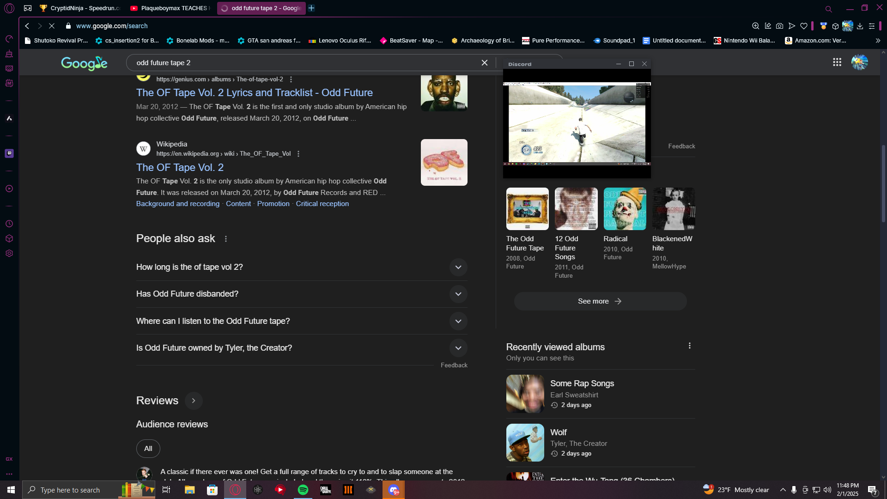Open the downloads icon in browser toolbar
The width and height of the screenshot is (887, 499).
point(860,26)
